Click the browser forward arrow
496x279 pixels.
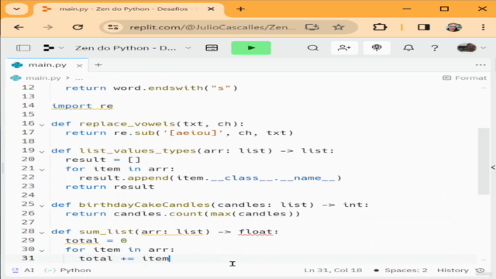(x=48, y=27)
